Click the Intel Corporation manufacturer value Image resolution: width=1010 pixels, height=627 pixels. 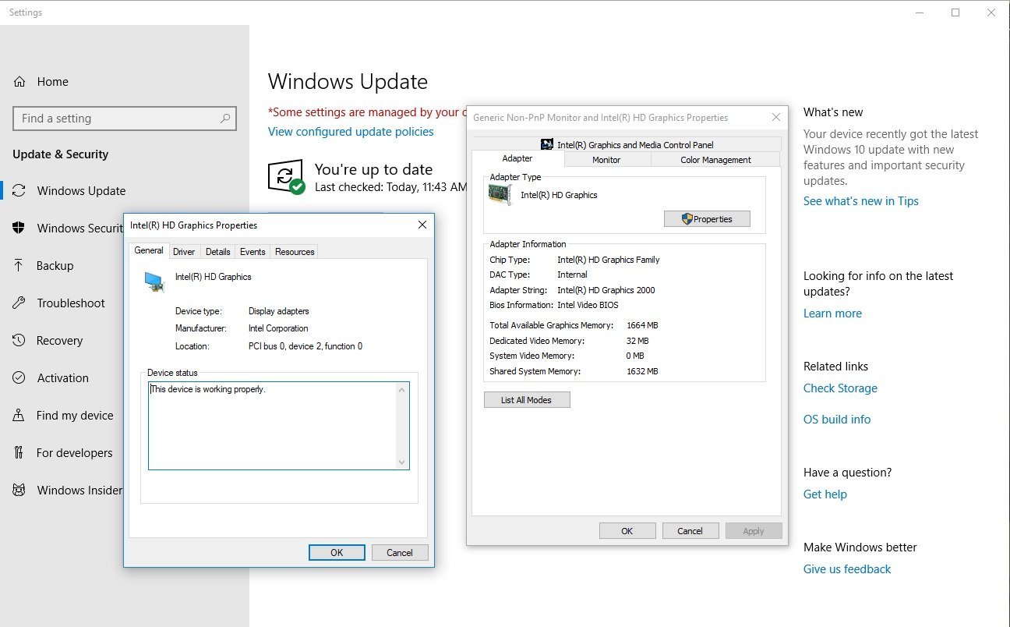pos(278,328)
